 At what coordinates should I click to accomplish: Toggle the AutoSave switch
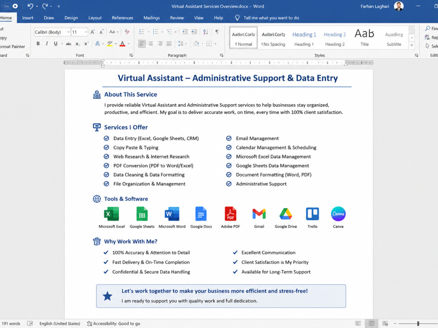(x=11, y=6)
